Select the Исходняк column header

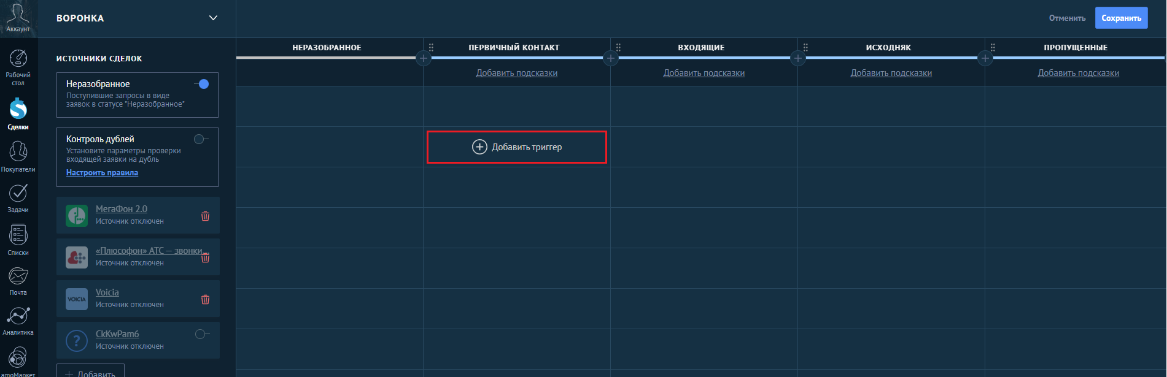coord(888,47)
